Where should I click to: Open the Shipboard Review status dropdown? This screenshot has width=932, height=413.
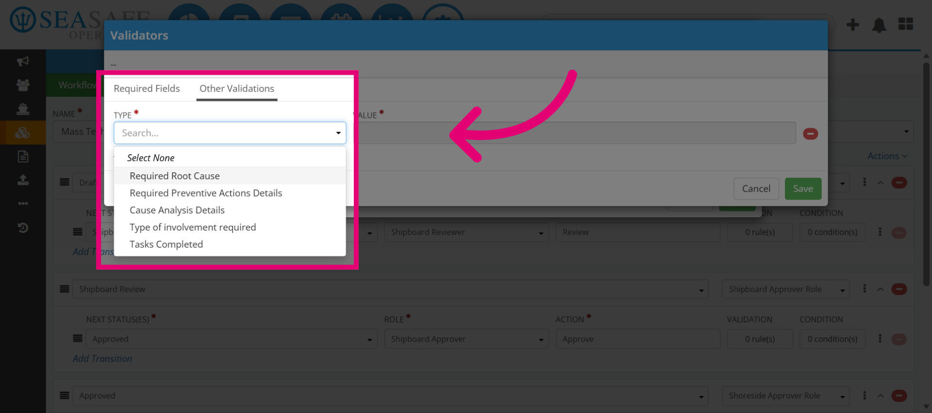[390, 289]
